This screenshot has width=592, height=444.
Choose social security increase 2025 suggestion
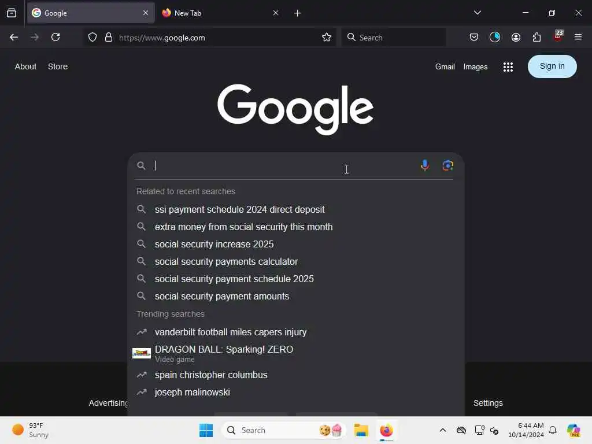pos(296,244)
